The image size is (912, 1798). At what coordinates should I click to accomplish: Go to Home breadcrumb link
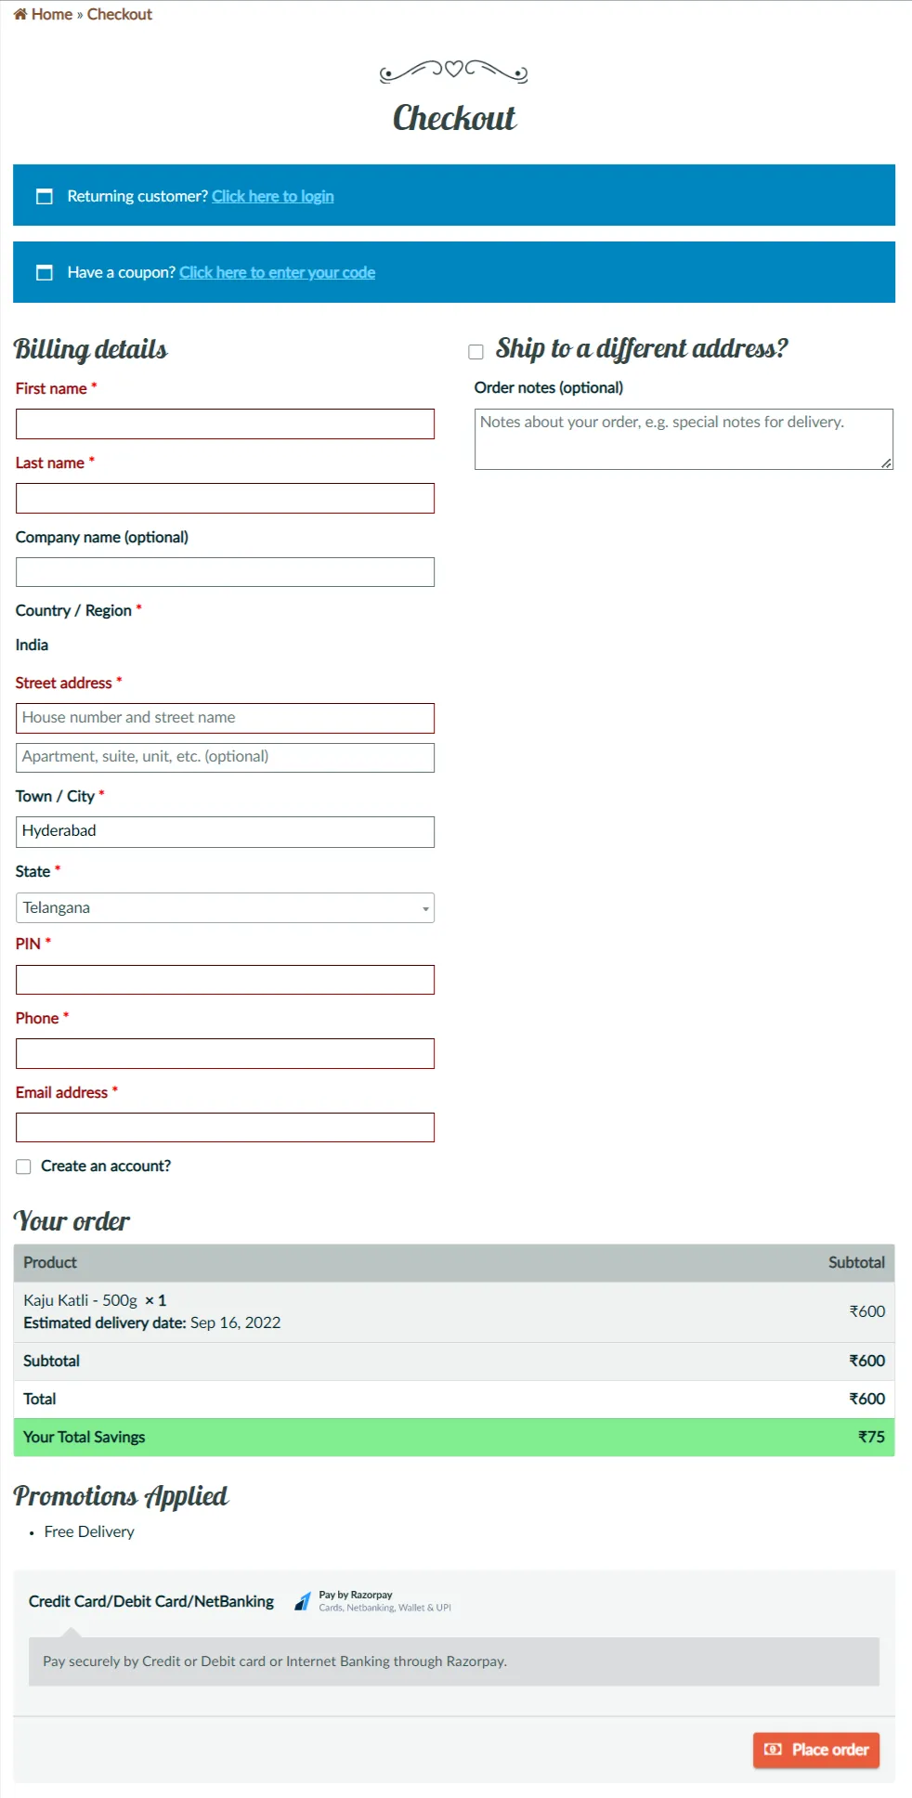(x=51, y=14)
